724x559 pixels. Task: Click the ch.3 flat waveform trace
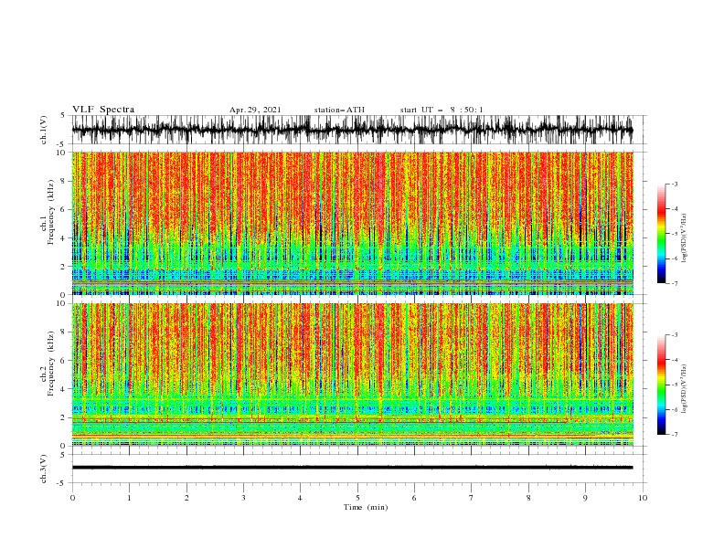point(352,468)
